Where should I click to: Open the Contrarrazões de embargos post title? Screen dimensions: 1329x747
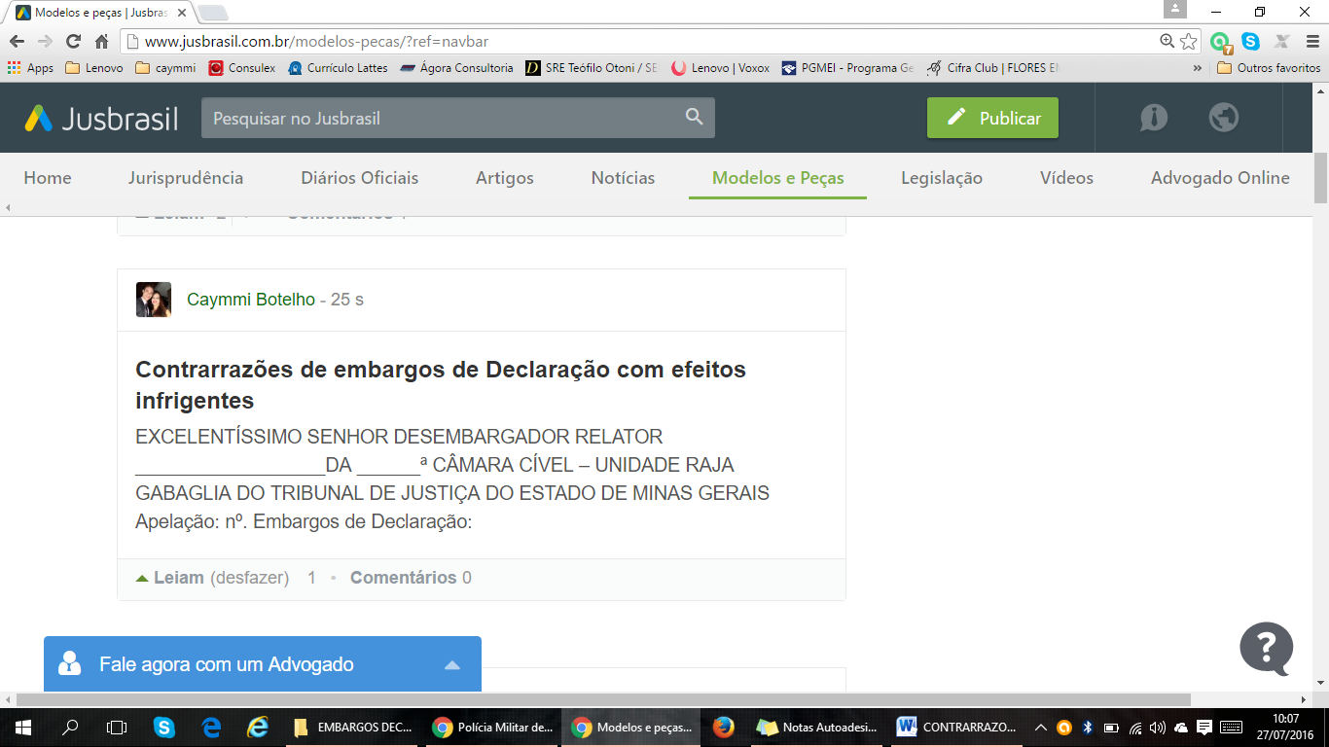[441, 384]
